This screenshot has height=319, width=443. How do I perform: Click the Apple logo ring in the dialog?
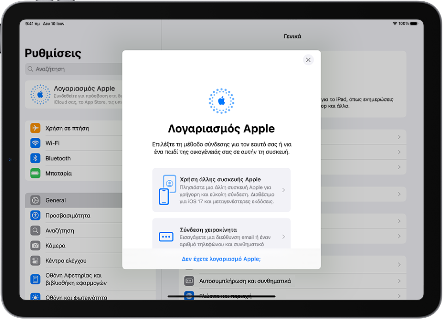(221, 101)
